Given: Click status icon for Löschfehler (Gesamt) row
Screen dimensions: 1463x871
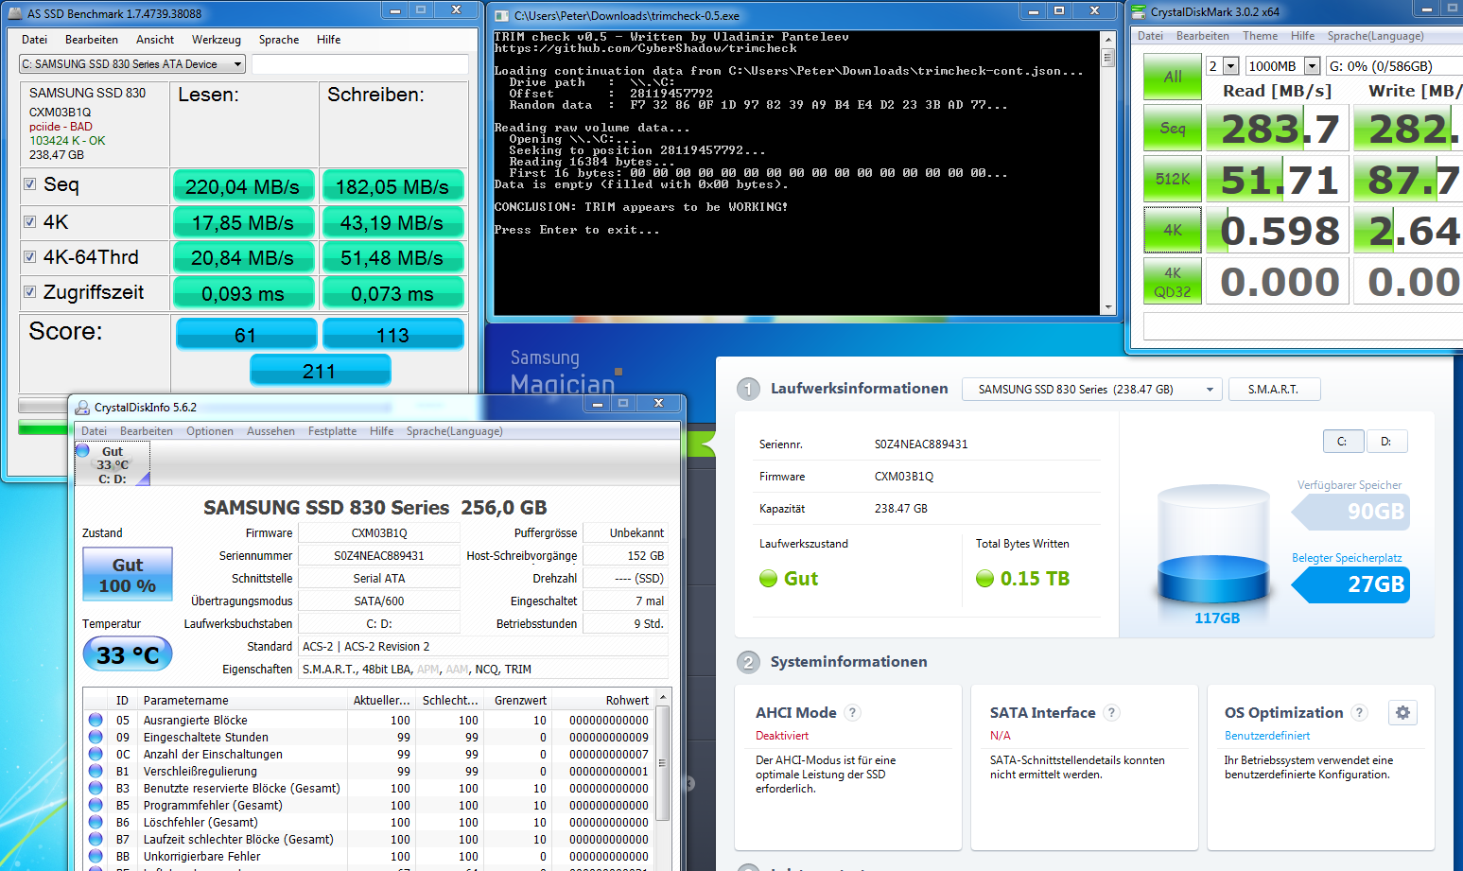Looking at the screenshot, I should (x=96, y=822).
